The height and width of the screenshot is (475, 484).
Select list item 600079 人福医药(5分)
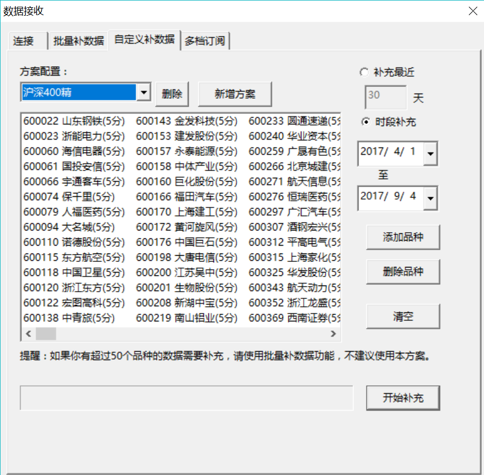74,211
